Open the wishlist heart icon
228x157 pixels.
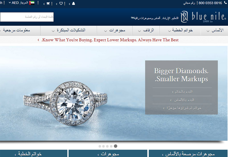pyautogui.click(x=61, y=3)
